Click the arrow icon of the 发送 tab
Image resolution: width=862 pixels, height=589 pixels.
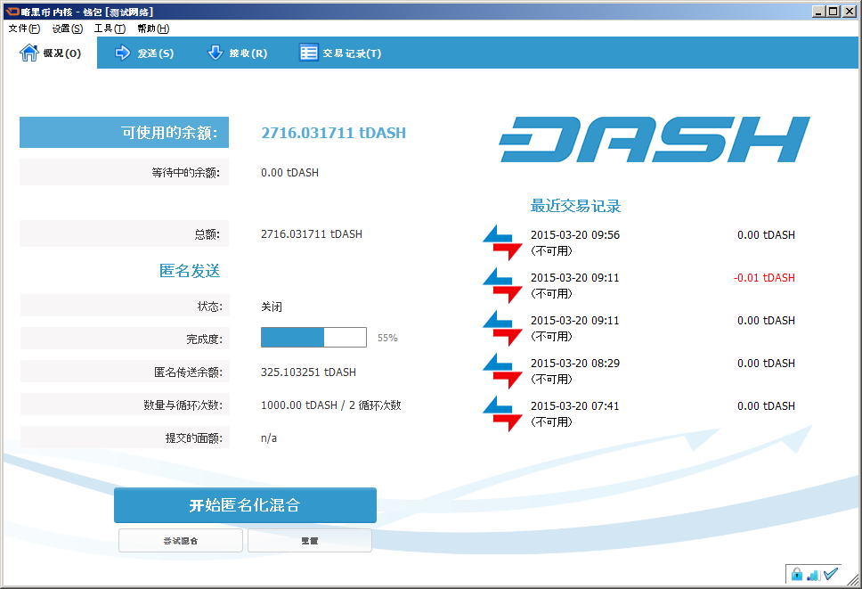[122, 53]
